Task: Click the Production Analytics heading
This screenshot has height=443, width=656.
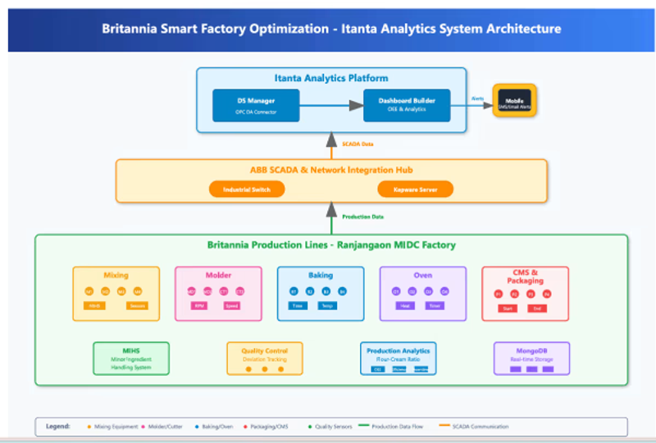Action: (x=399, y=351)
